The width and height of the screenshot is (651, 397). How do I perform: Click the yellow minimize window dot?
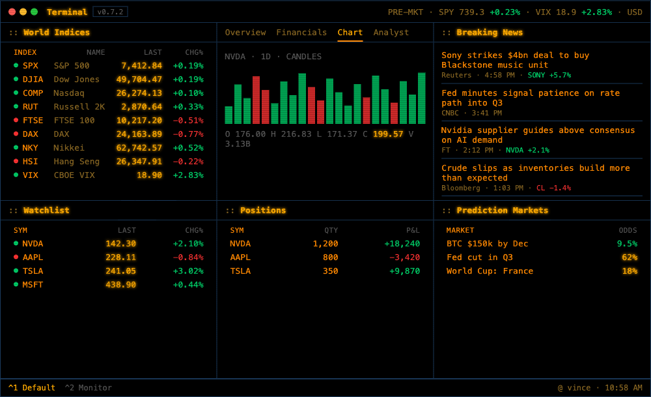pos(23,12)
